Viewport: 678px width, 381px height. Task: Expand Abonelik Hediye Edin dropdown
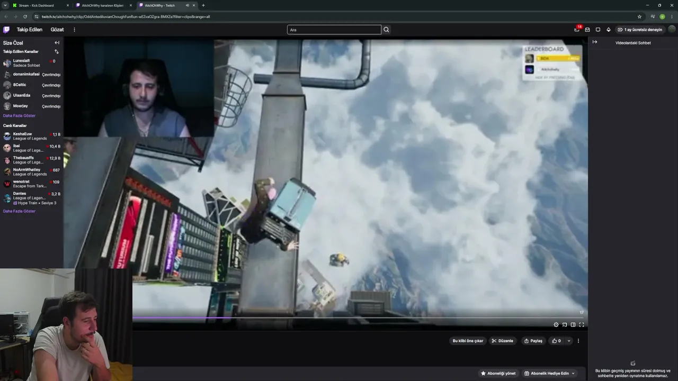(550, 373)
